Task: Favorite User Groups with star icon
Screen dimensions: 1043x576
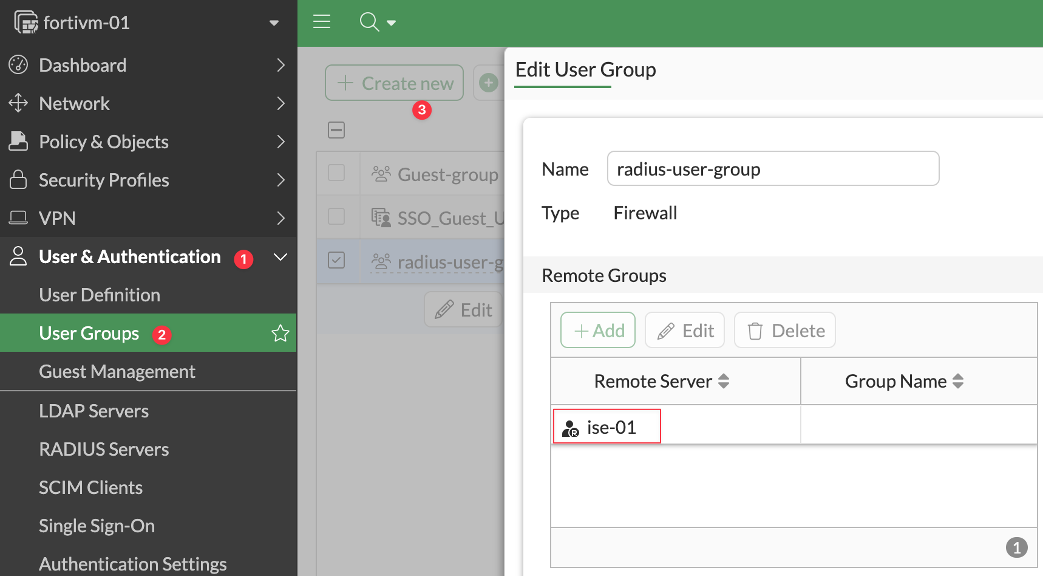Action: pyautogui.click(x=280, y=333)
